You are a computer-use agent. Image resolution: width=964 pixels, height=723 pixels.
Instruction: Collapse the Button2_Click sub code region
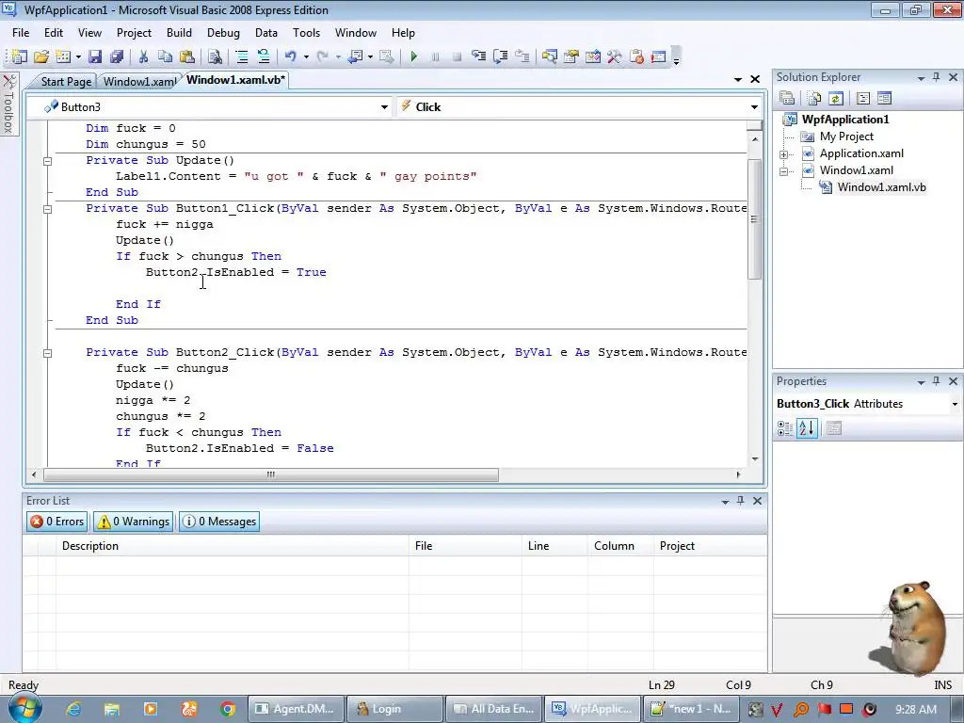pyautogui.click(x=47, y=353)
